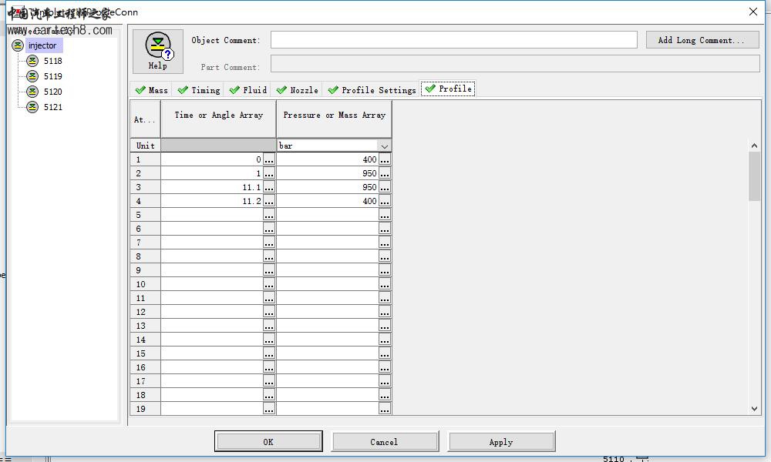
Task: Click the Apply button
Action: (501, 442)
